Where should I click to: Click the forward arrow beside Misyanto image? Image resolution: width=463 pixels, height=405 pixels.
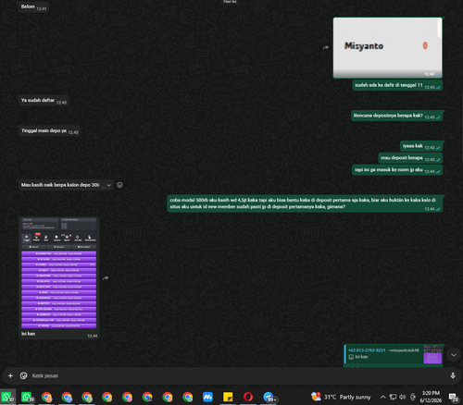pyautogui.click(x=326, y=48)
